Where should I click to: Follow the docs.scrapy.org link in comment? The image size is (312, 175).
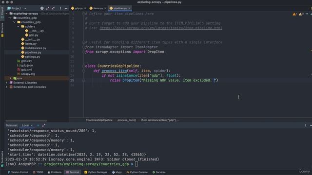(161, 28)
